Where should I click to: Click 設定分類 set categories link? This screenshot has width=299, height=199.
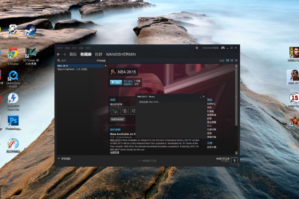point(212,147)
